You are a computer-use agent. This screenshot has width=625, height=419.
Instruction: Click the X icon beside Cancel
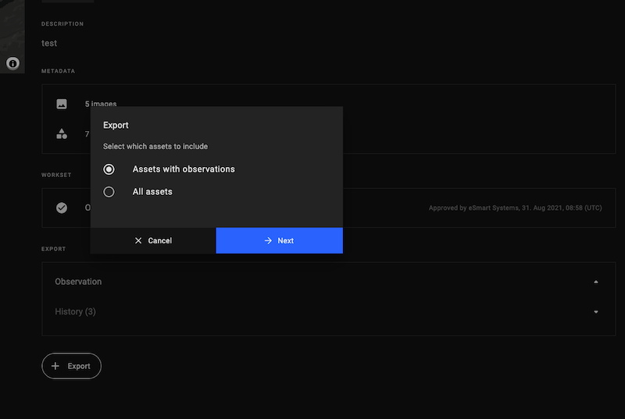[138, 240]
